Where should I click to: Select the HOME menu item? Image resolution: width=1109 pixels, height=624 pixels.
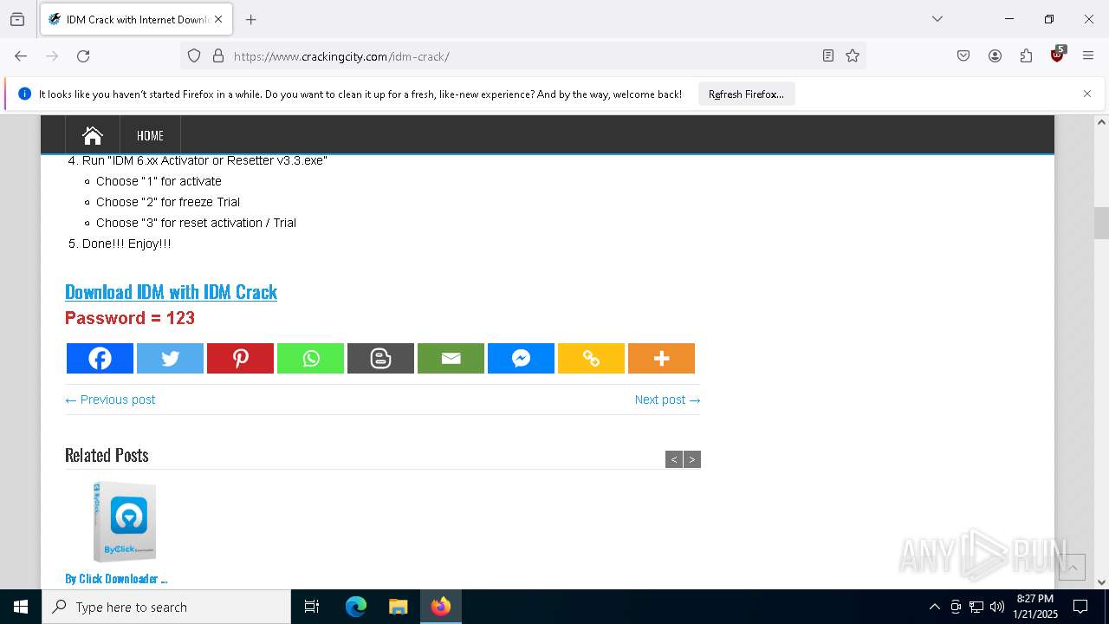150,135
